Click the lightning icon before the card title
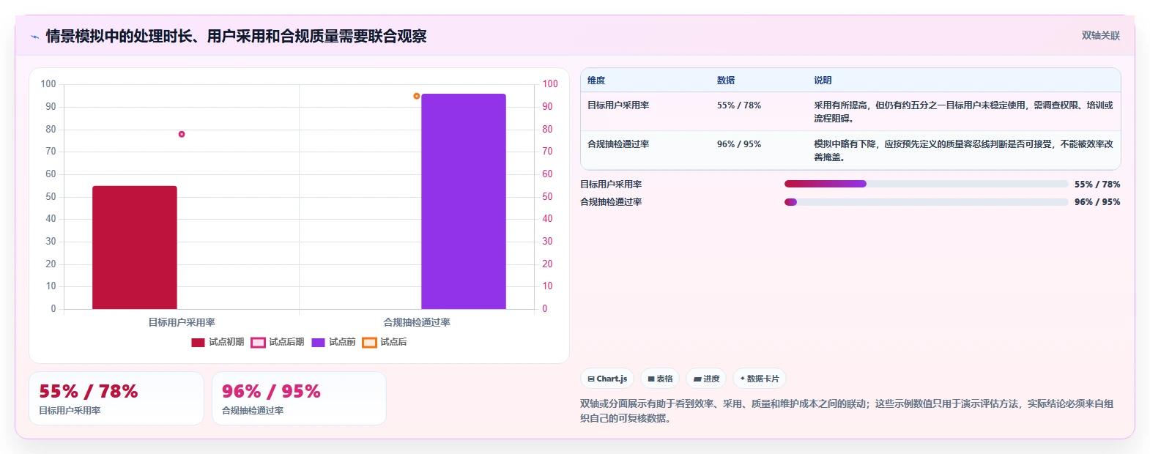The height and width of the screenshot is (454, 1150). tap(35, 37)
